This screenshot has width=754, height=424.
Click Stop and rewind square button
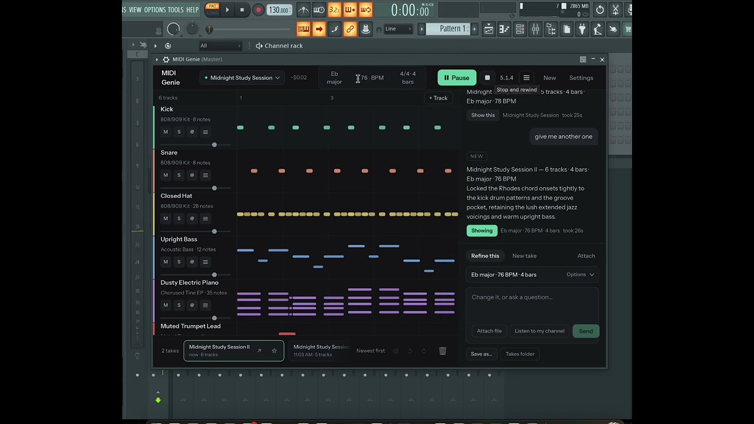(x=487, y=78)
